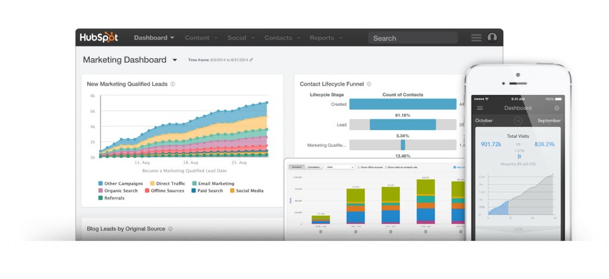Open the user profile avatar

pos(492,37)
